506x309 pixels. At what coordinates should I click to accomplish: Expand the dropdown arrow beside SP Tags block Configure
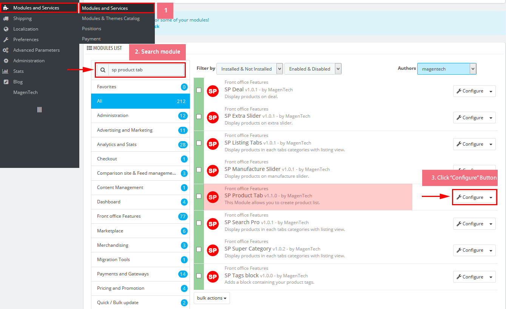(491, 277)
